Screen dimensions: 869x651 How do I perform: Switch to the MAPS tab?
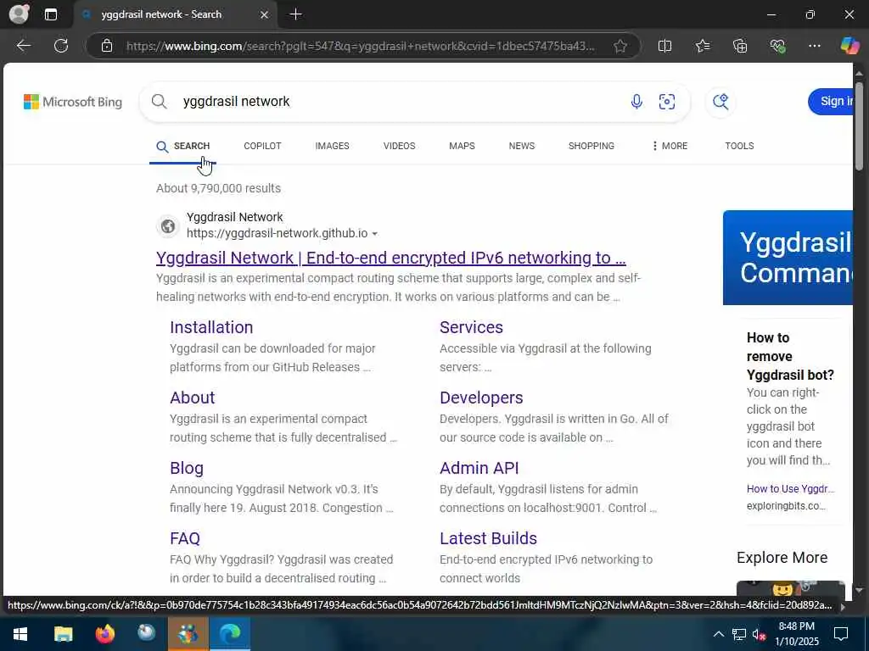point(462,146)
